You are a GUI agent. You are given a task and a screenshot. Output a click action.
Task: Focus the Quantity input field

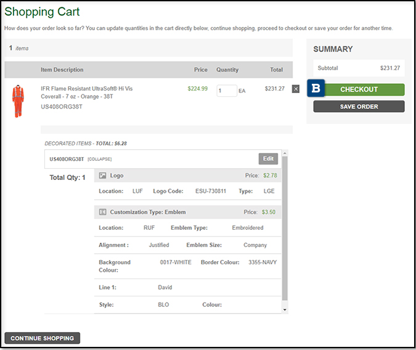point(226,91)
